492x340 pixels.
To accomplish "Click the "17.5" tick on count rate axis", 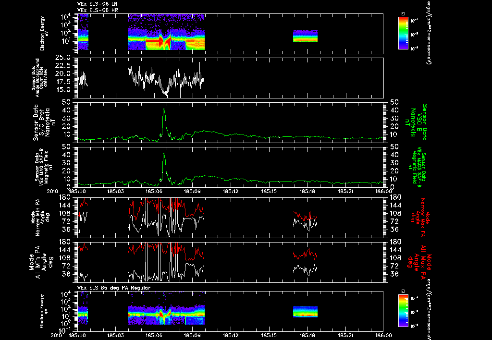I will tap(63, 82).
